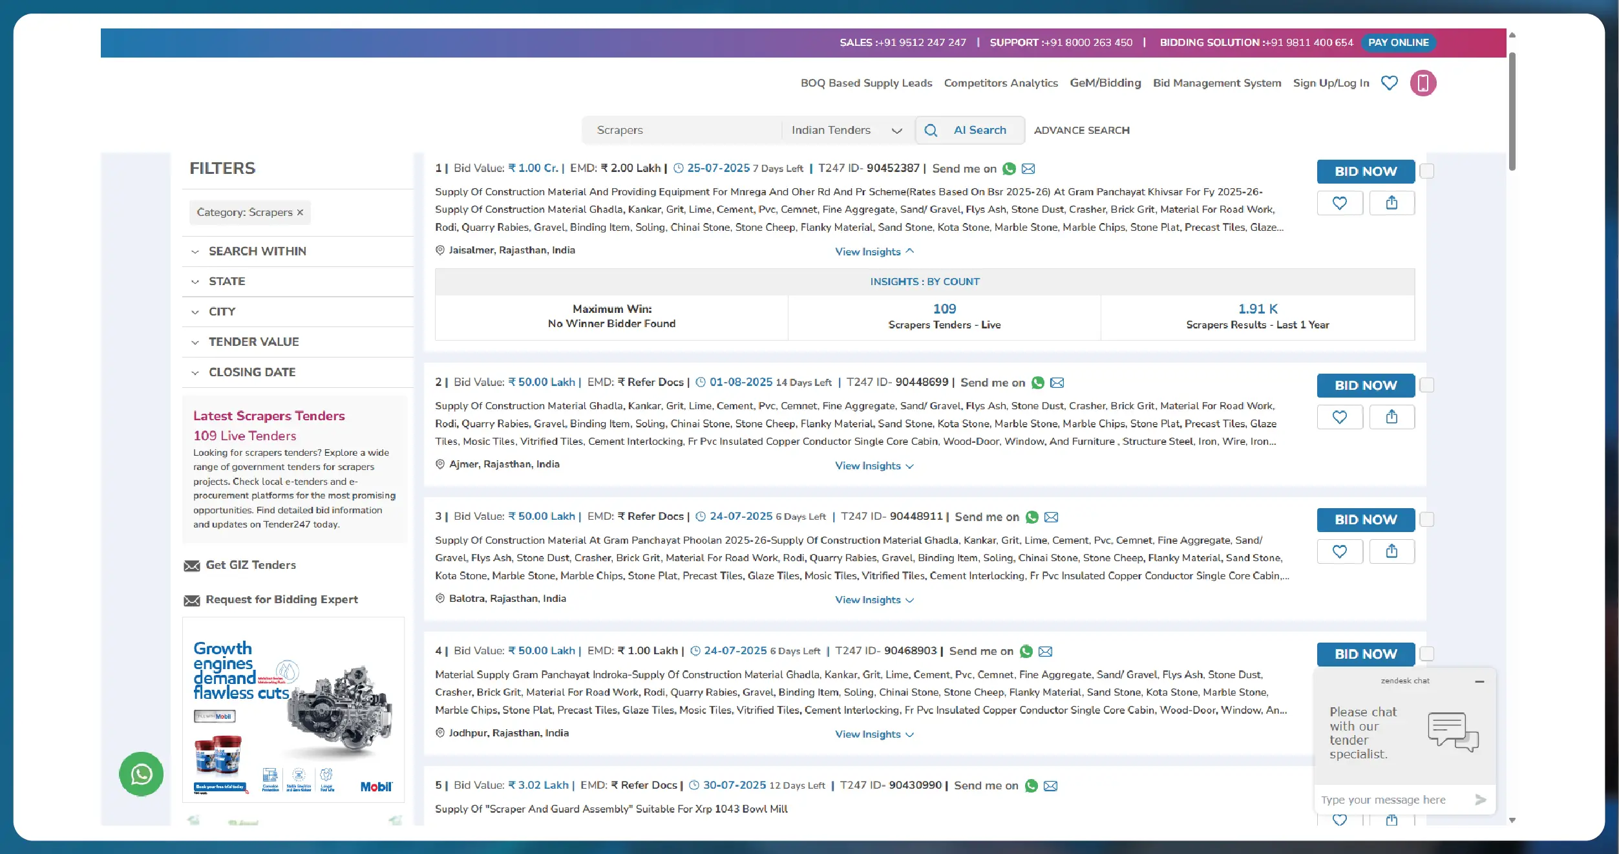Send the chat message via arrow icon

coord(1480,800)
